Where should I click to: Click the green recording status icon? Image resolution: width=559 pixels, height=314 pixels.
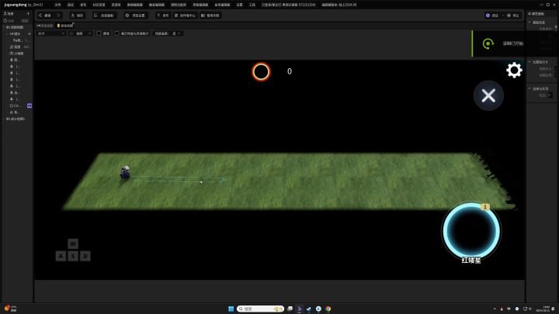488,43
